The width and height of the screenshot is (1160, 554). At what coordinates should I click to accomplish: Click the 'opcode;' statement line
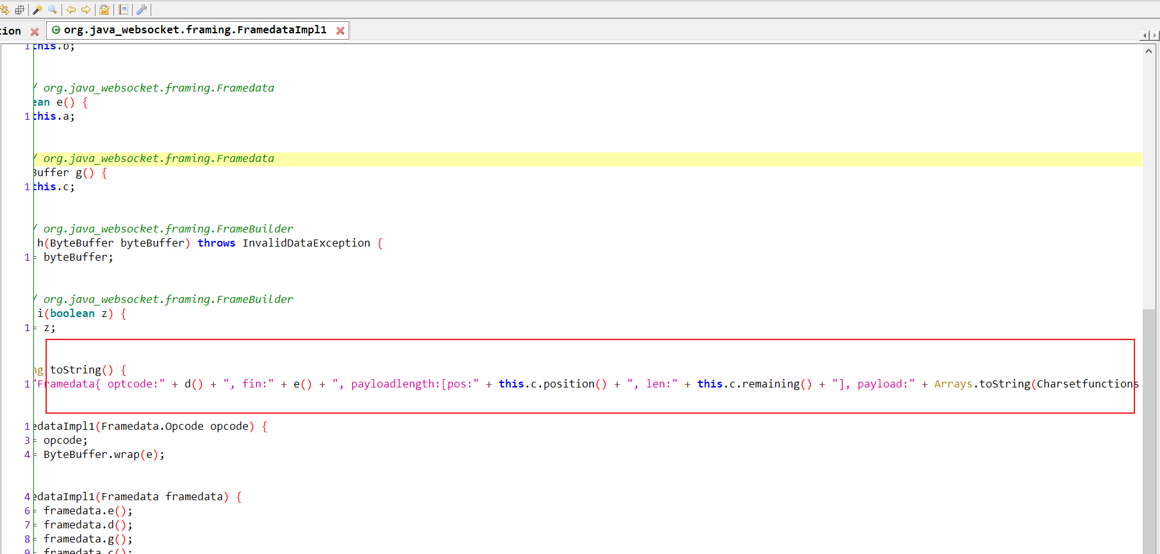point(65,440)
